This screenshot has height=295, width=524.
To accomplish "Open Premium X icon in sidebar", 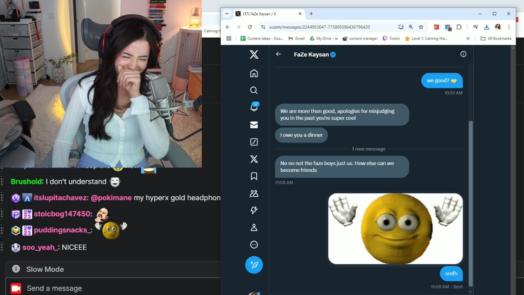I will [x=254, y=159].
